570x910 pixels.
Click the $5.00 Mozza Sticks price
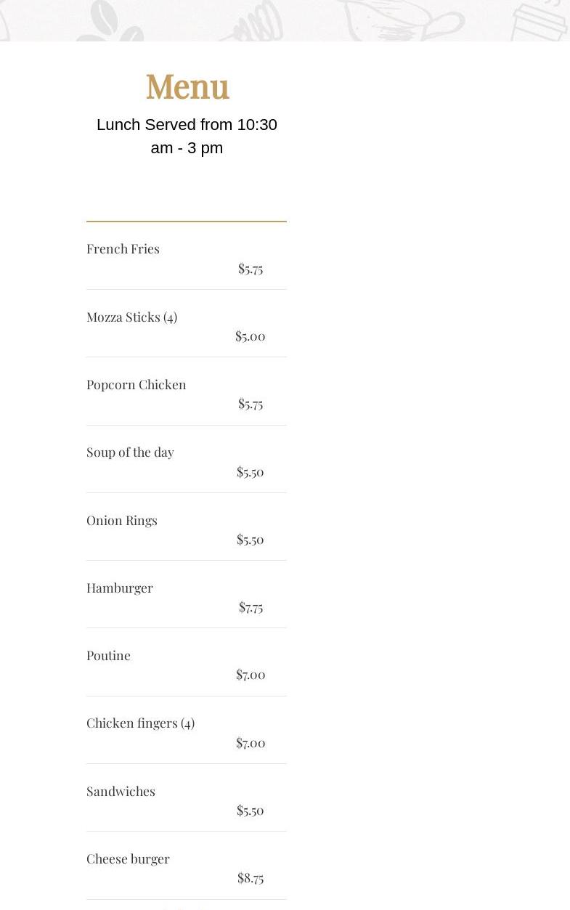[x=250, y=336]
